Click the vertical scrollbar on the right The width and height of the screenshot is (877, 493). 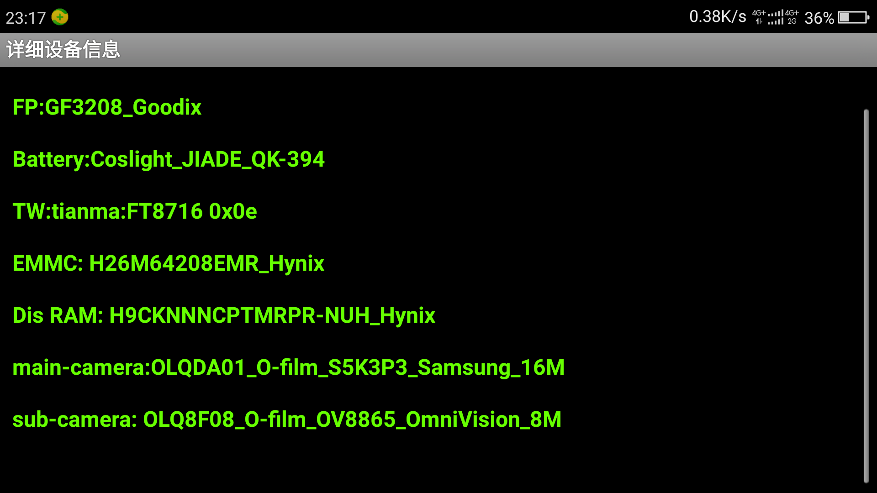pyautogui.click(x=866, y=296)
